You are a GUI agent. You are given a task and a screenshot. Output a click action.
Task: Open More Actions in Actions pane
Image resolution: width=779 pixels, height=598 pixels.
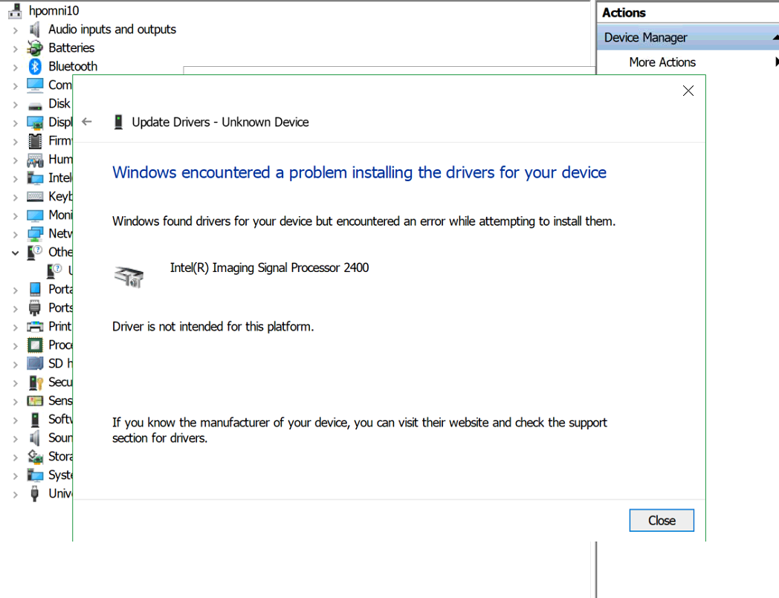pos(662,62)
